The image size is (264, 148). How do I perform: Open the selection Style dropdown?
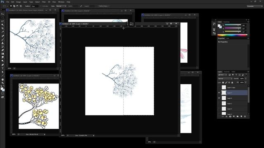click(x=61, y=6)
